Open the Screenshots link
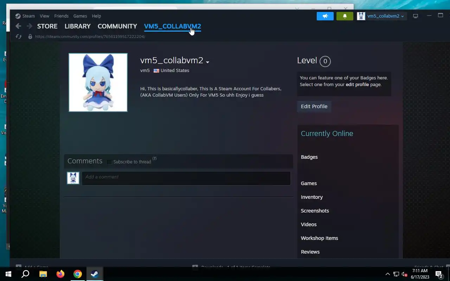The image size is (450, 281). [315, 211]
